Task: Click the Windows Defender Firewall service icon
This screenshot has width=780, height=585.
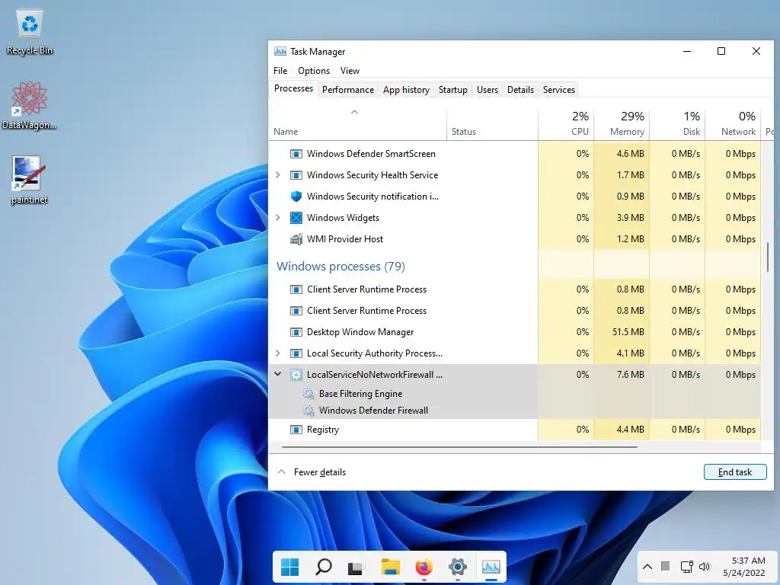Action: coord(309,411)
